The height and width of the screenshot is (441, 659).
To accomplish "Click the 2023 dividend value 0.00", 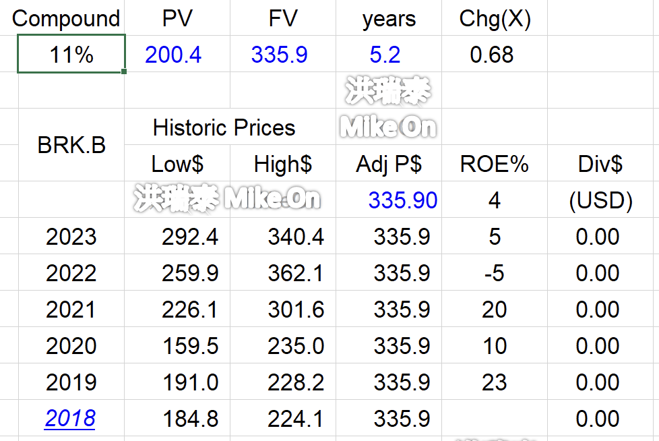I will [598, 237].
